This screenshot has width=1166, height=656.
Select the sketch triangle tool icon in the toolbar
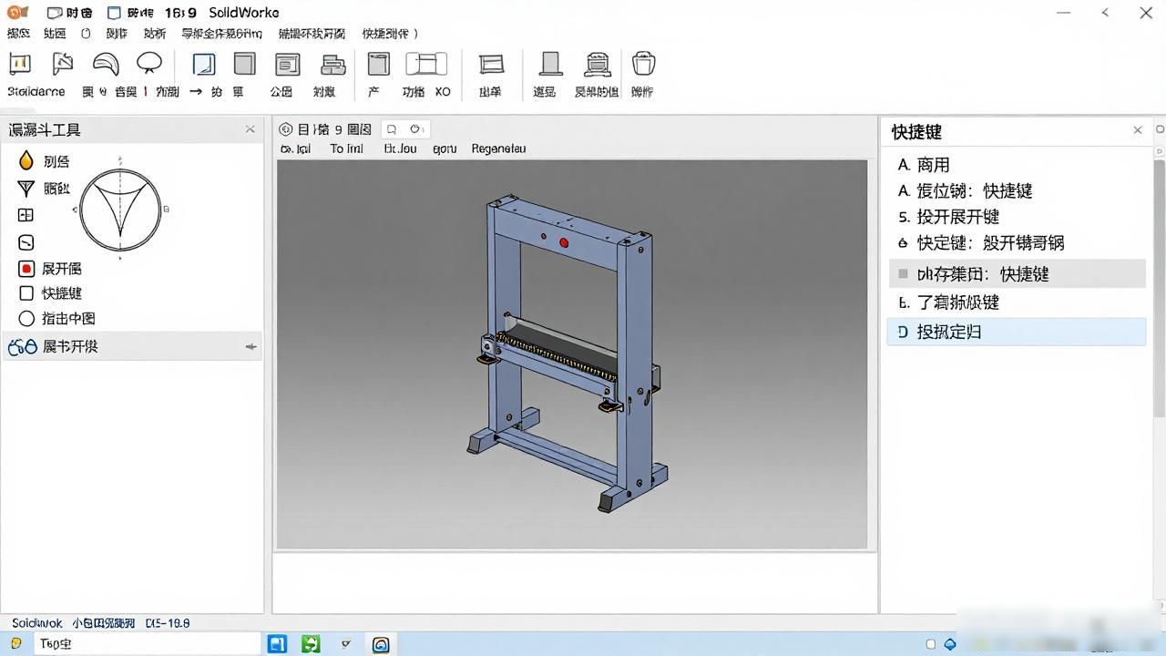(62, 65)
